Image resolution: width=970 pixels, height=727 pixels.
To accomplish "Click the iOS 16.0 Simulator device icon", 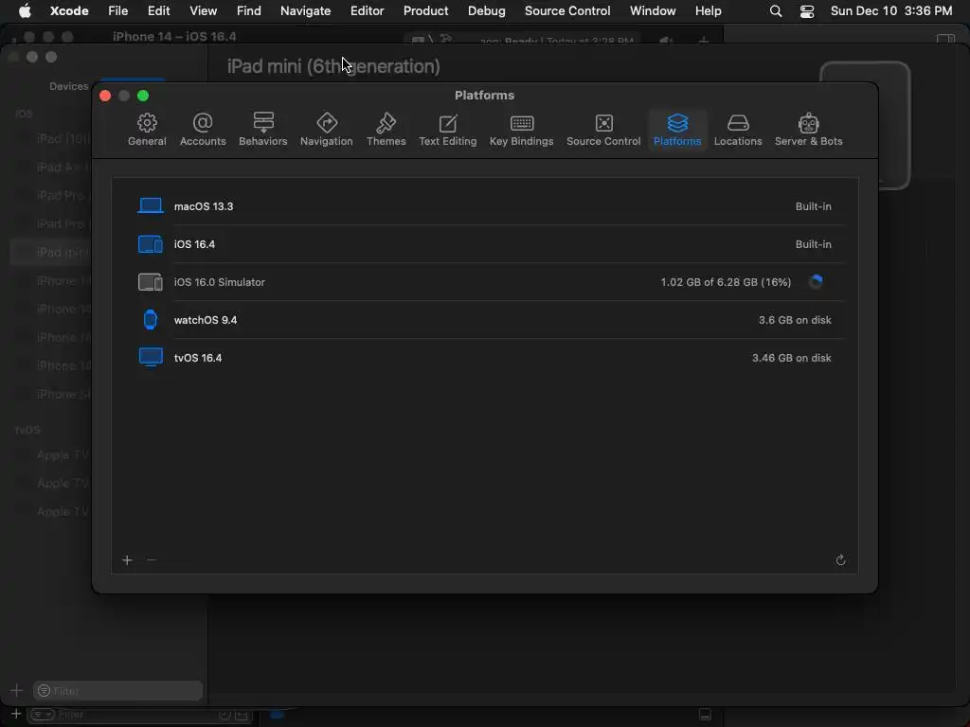I will point(151,282).
